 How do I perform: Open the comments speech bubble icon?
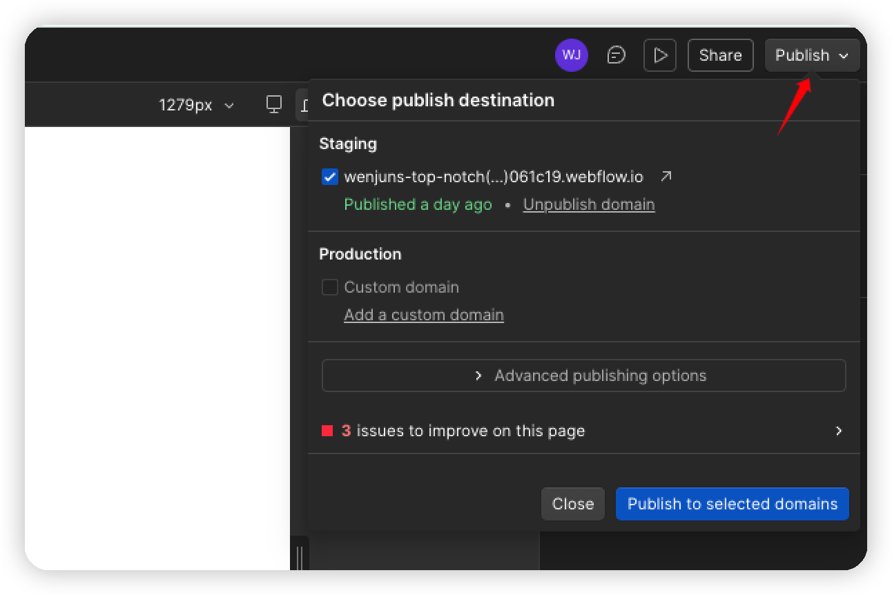[616, 55]
